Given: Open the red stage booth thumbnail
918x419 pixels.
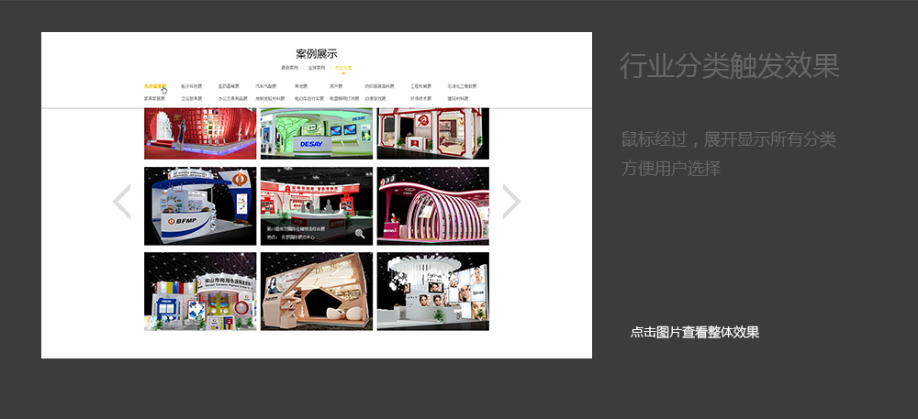Looking at the screenshot, I should (x=200, y=134).
